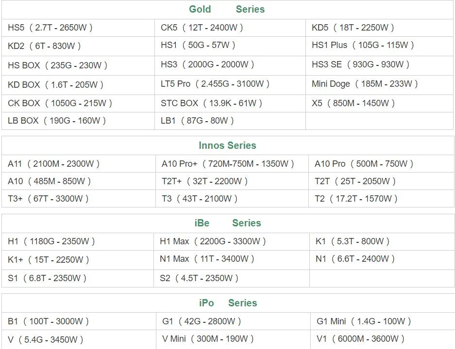Click the iBe Series heading
This screenshot has width=455, height=349.
coord(228,223)
